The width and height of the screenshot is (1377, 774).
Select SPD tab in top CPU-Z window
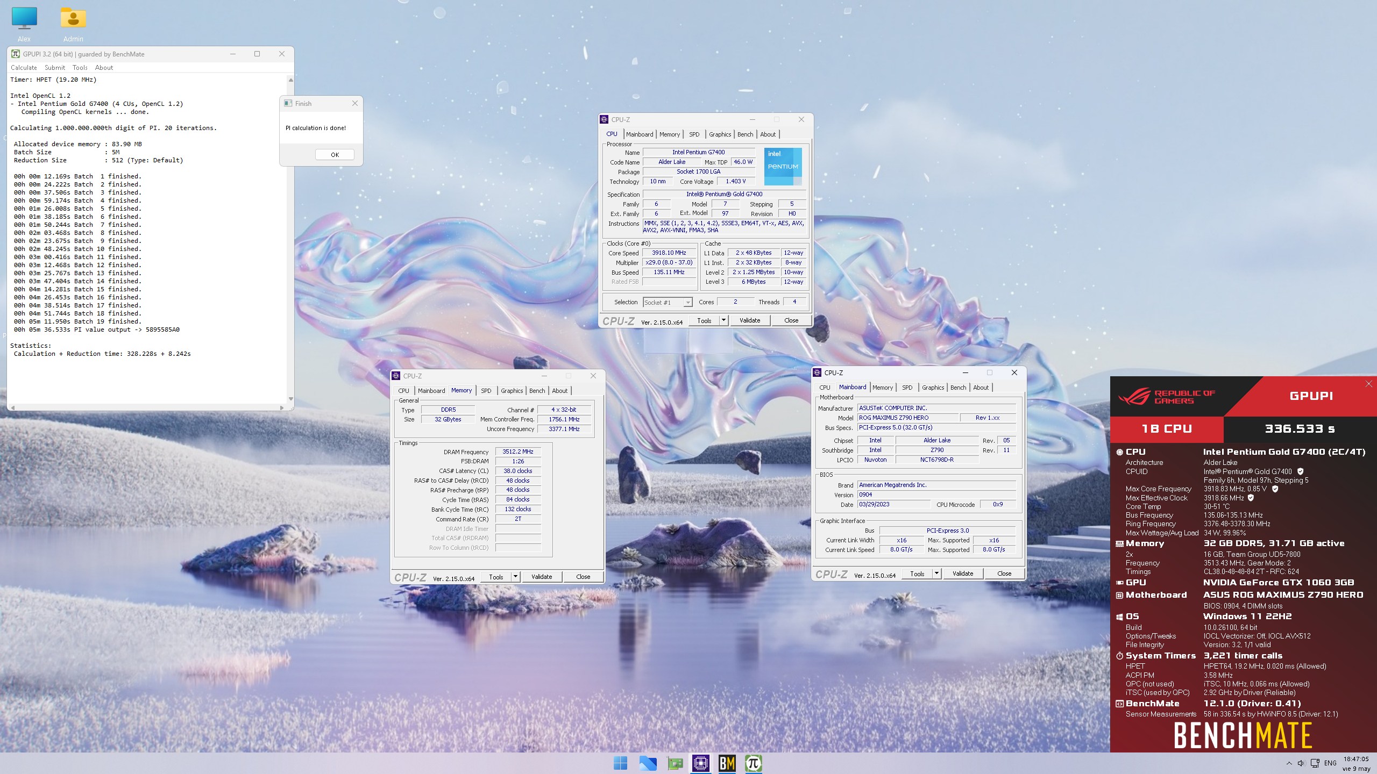coord(694,134)
